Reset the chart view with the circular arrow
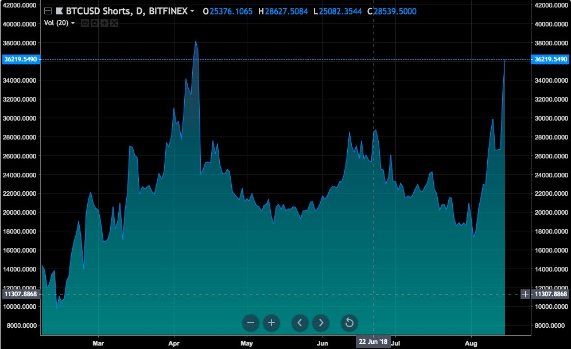The image size is (571, 349). pos(349,323)
